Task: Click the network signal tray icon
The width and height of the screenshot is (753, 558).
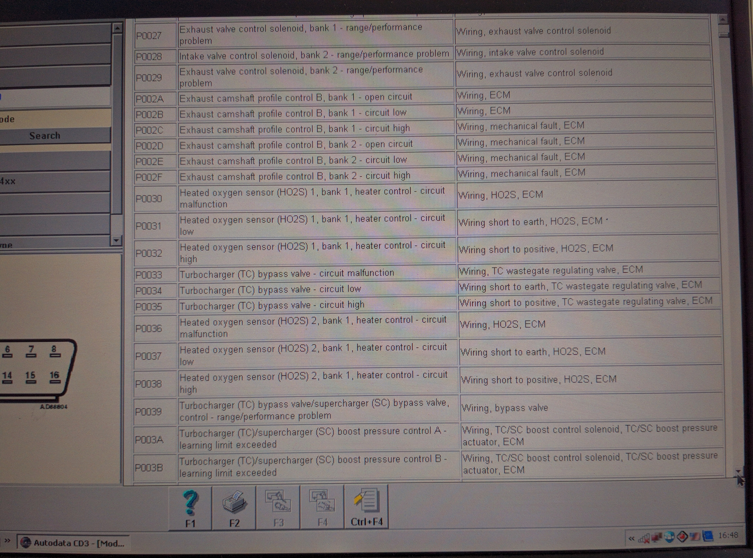Action: 644,538
